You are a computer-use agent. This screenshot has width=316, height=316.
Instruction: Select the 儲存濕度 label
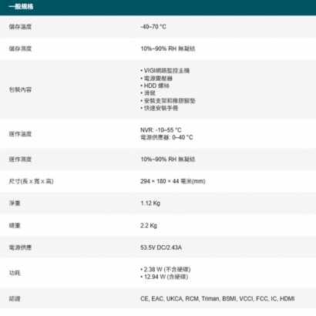point(20,49)
